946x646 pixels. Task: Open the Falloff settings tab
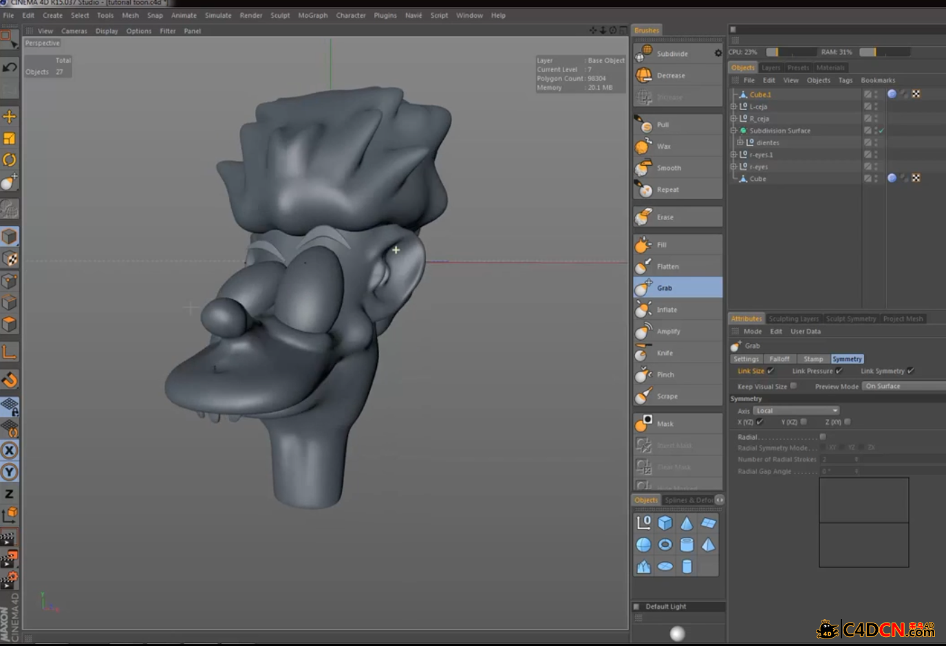[x=780, y=359]
